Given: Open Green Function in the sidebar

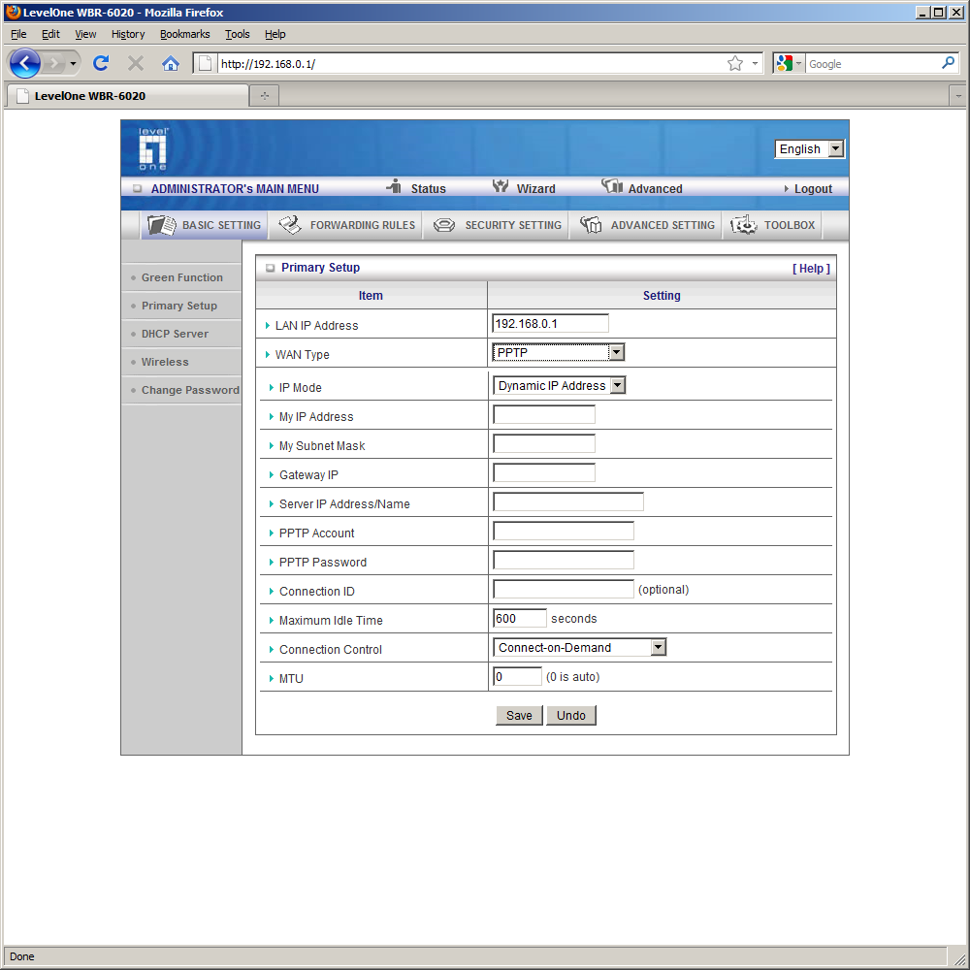Looking at the screenshot, I should [x=182, y=277].
